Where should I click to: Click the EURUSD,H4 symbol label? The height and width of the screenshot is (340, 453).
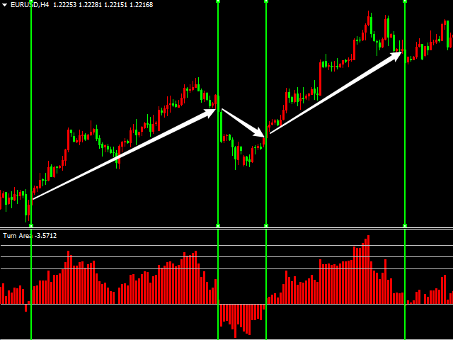[x=30, y=5]
